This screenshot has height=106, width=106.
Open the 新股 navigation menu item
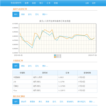point(34,3)
